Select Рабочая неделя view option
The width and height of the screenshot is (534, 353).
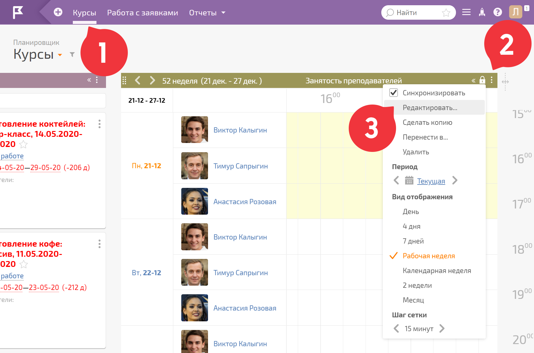(x=429, y=256)
